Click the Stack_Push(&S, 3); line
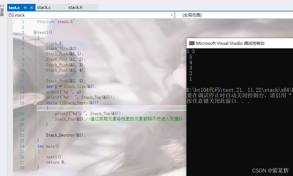Image resolution: width=293 pixels, height=176 pixels. (66, 65)
